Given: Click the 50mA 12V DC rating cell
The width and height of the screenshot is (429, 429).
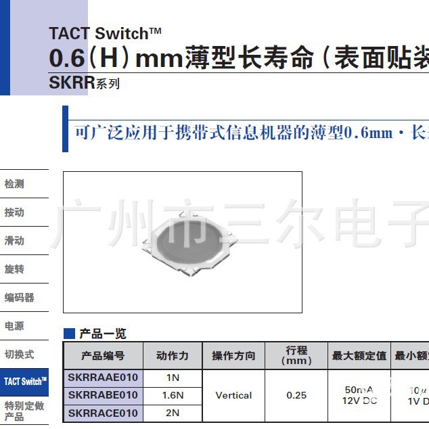Looking at the screenshot, I should pos(359,395).
